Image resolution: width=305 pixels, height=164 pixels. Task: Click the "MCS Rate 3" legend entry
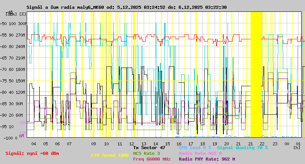click(x=146, y=153)
